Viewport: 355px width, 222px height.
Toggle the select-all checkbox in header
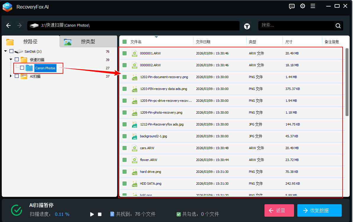[125, 42]
